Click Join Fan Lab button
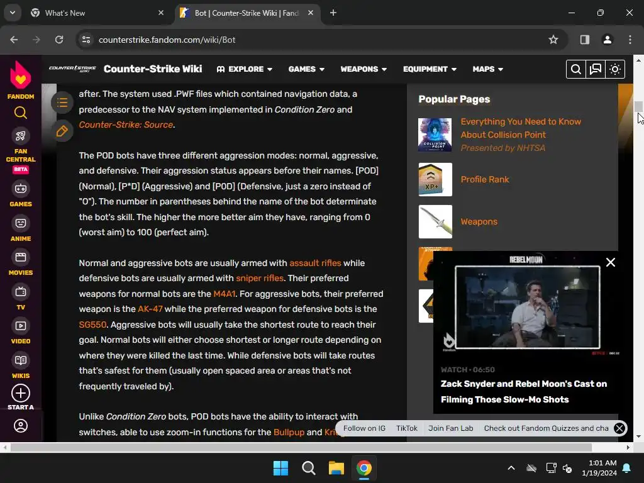The height and width of the screenshot is (483, 644). click(x=450, y=428)
